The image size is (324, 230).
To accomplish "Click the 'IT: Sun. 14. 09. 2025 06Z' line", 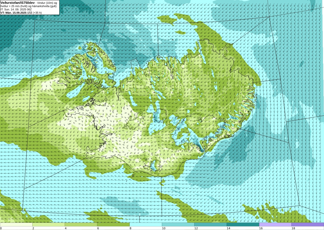I will point(16,9).
